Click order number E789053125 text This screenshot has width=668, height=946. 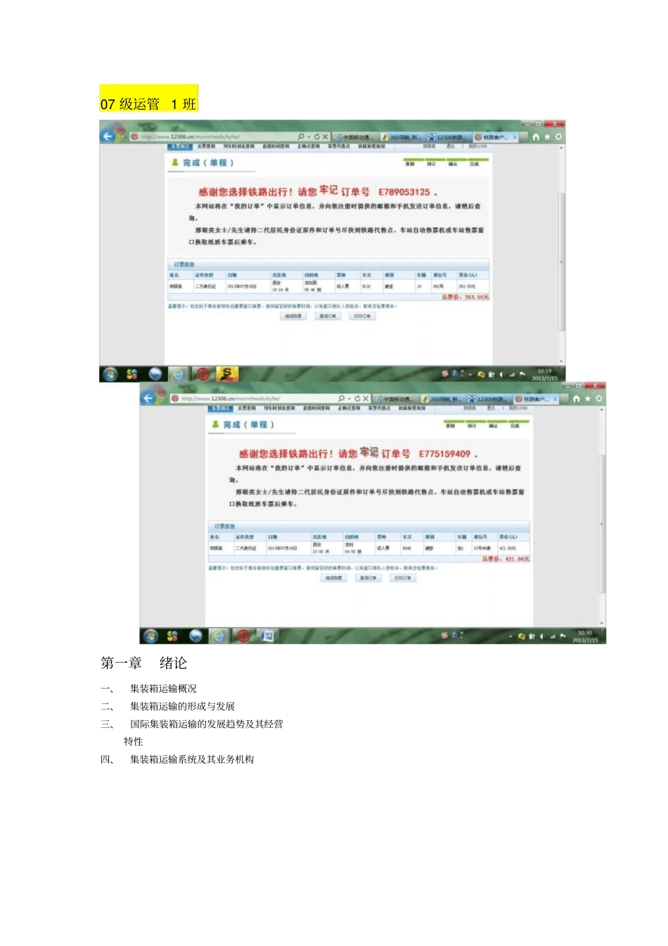click(404, 192)
